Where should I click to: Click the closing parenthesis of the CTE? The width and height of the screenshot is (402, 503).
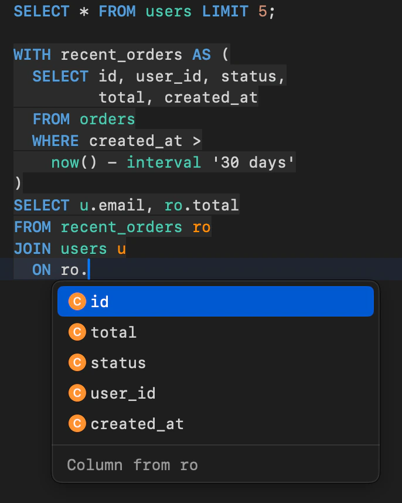[18, 183]
